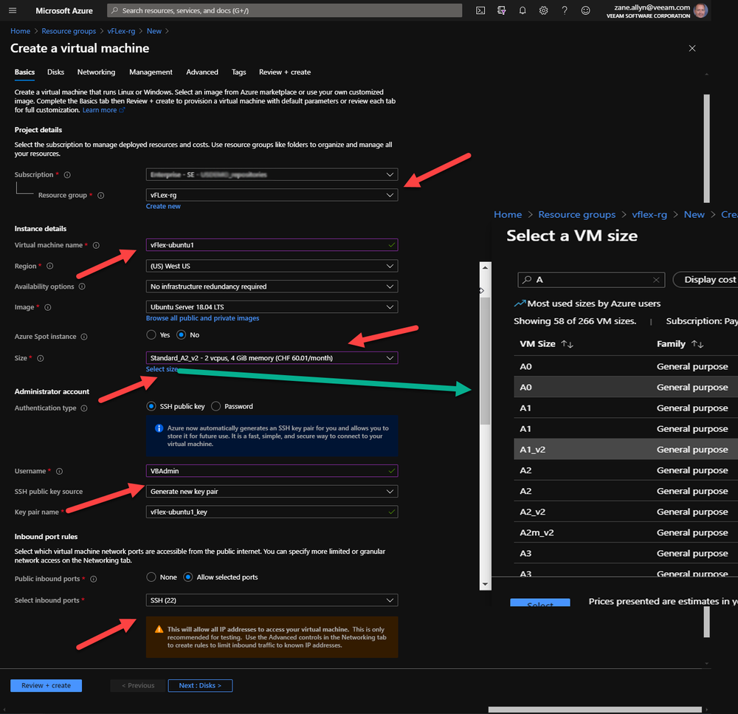Show info tooltip for Image

47,307
